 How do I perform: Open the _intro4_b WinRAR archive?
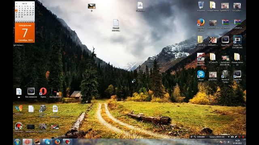238,22
